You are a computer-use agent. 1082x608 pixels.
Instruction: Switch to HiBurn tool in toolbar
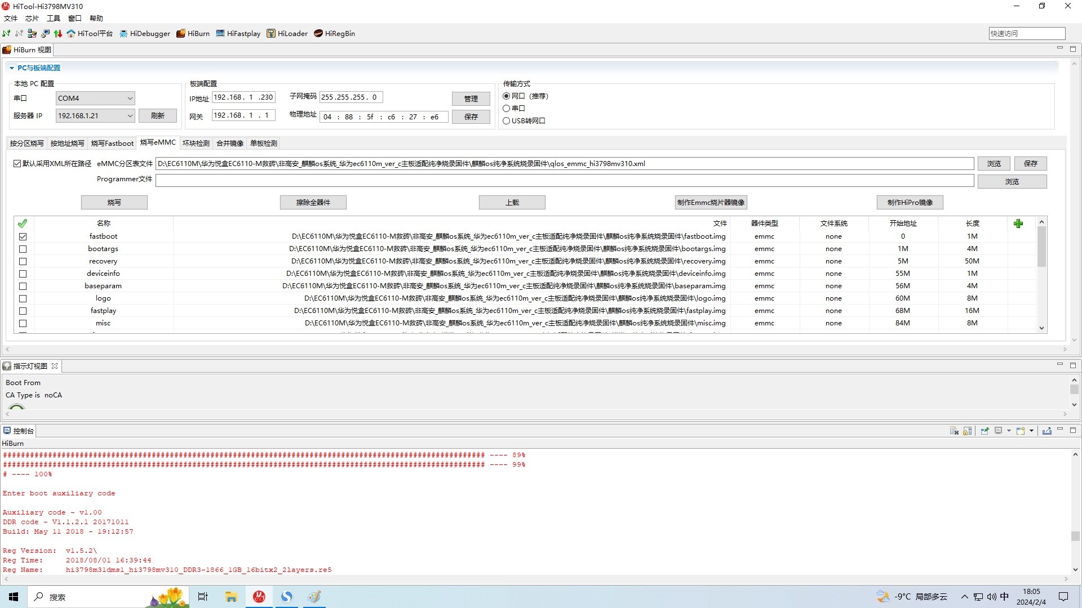click(193, 33)
